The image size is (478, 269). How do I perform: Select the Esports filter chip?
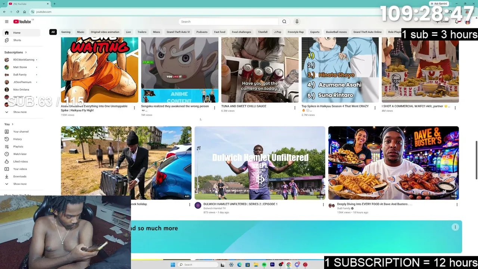(315, 32)
